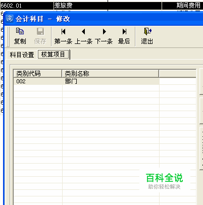
Task: Exit the dialog with 退出 icon
Action: [148, 31]
